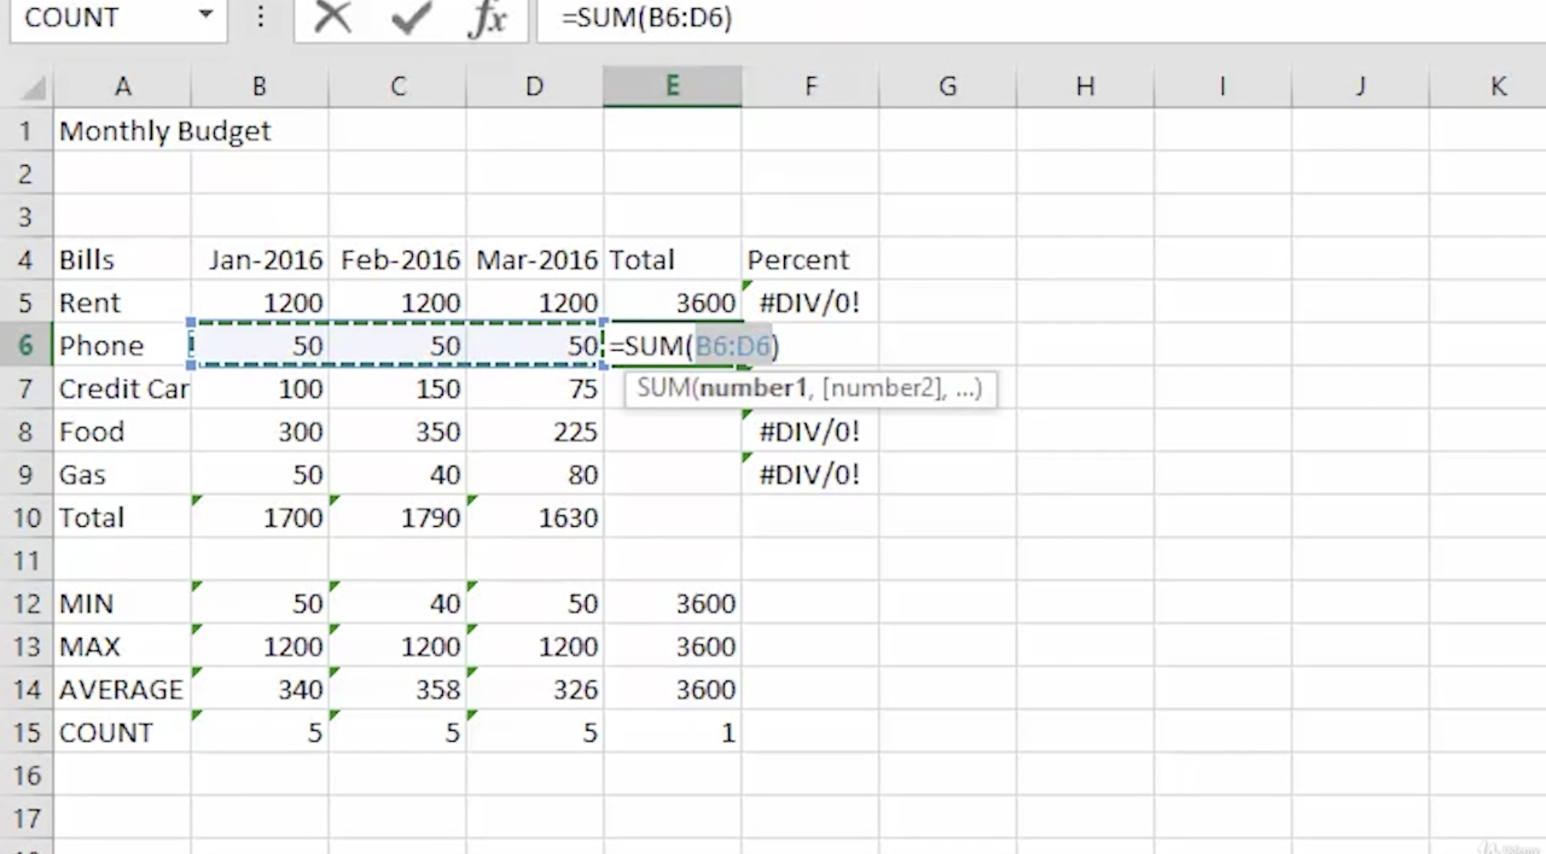This screenshot has width=1546, height=854.
Task: Select column H header
Action: point(1085,86)
